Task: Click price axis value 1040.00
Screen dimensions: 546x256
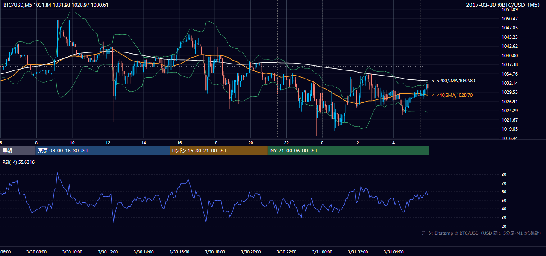Action: point(510,55)
